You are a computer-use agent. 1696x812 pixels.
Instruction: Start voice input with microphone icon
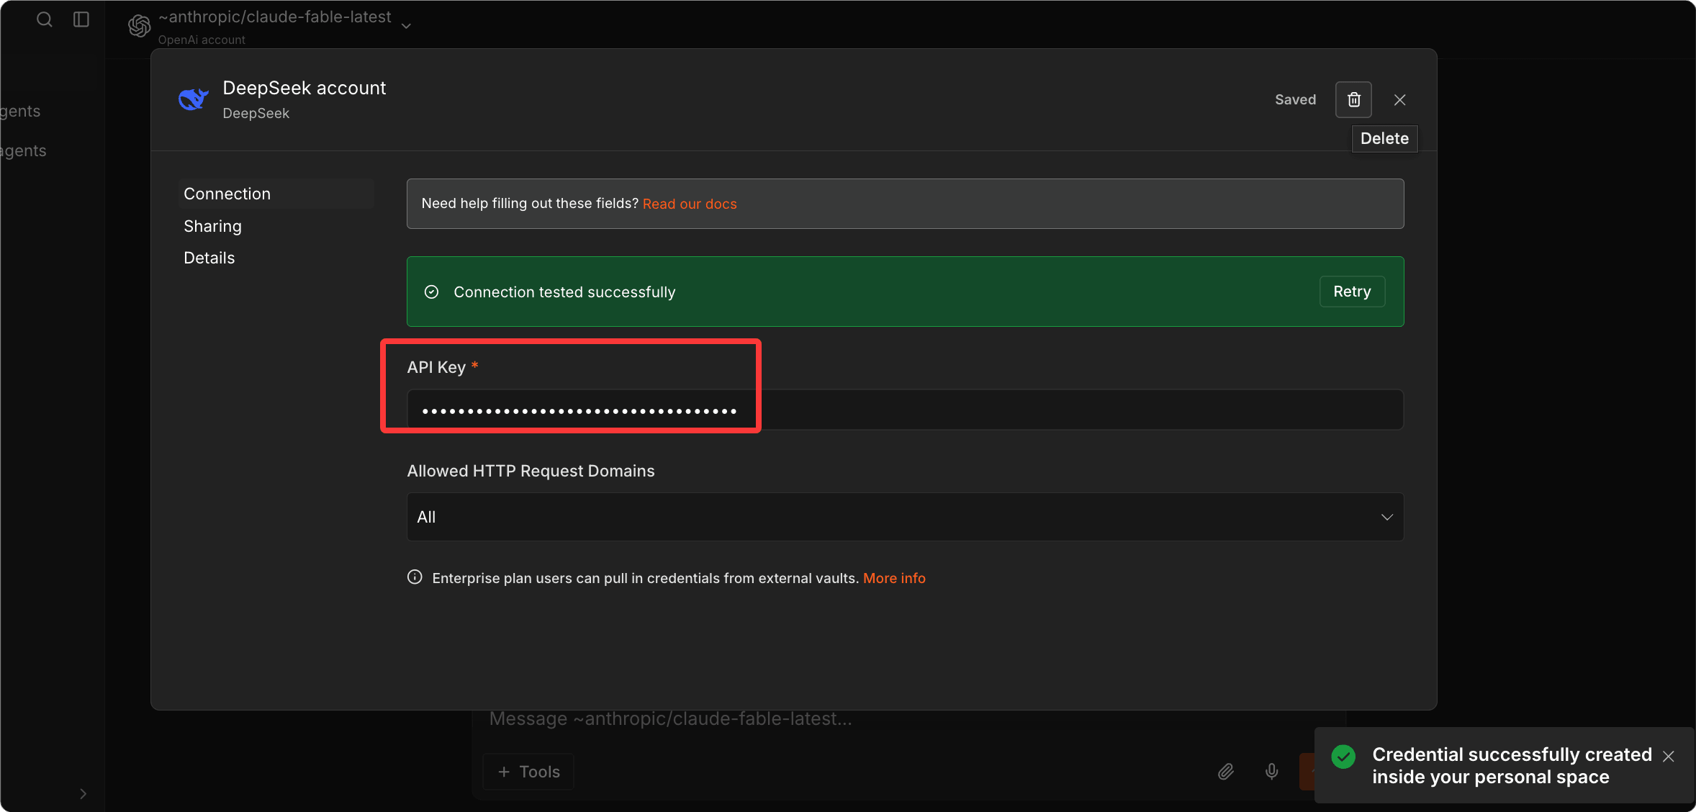click(x=1271, y=772)
